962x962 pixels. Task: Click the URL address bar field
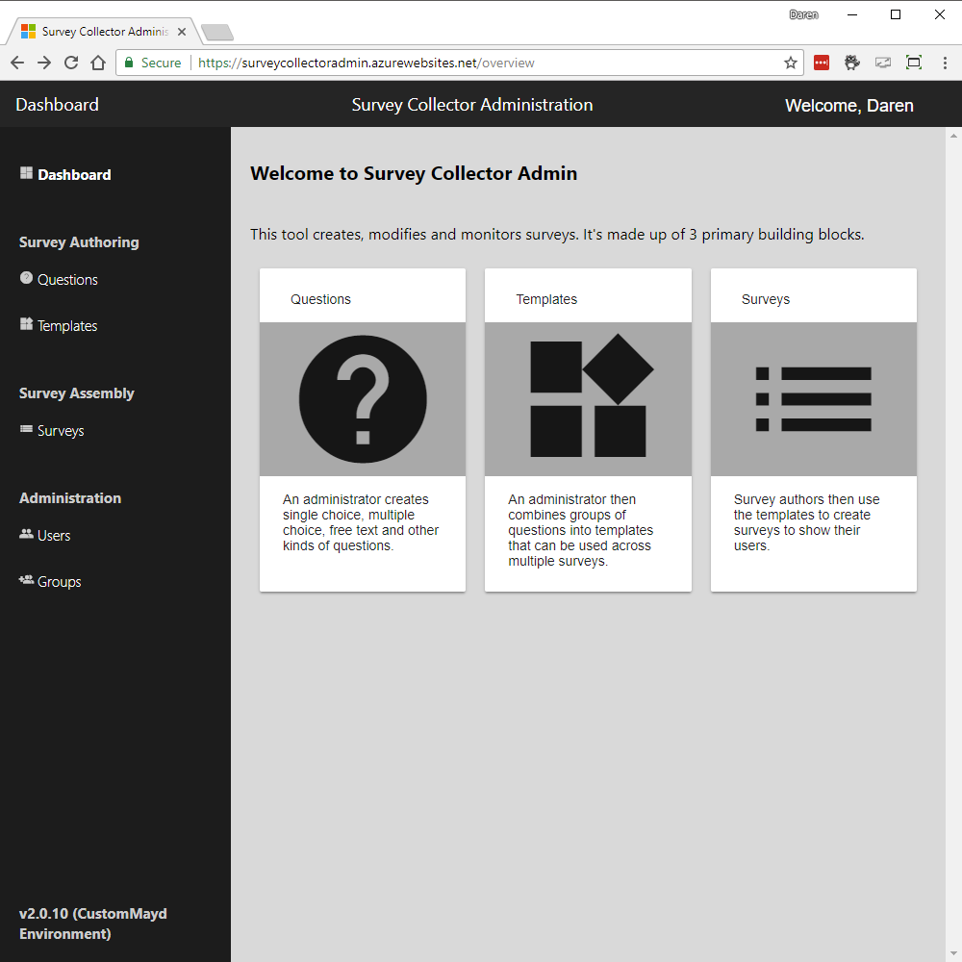point(460,63)
